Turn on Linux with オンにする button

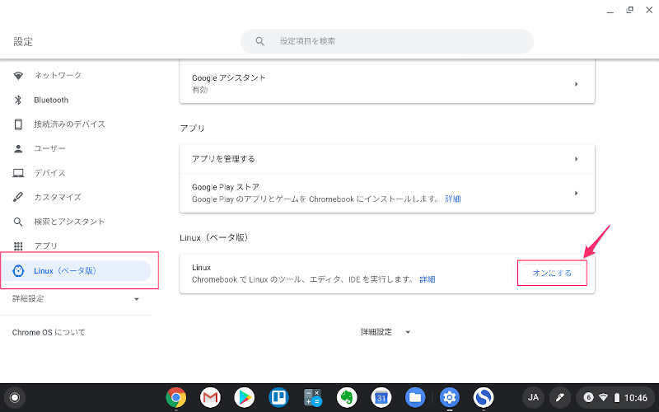point(552,273)
